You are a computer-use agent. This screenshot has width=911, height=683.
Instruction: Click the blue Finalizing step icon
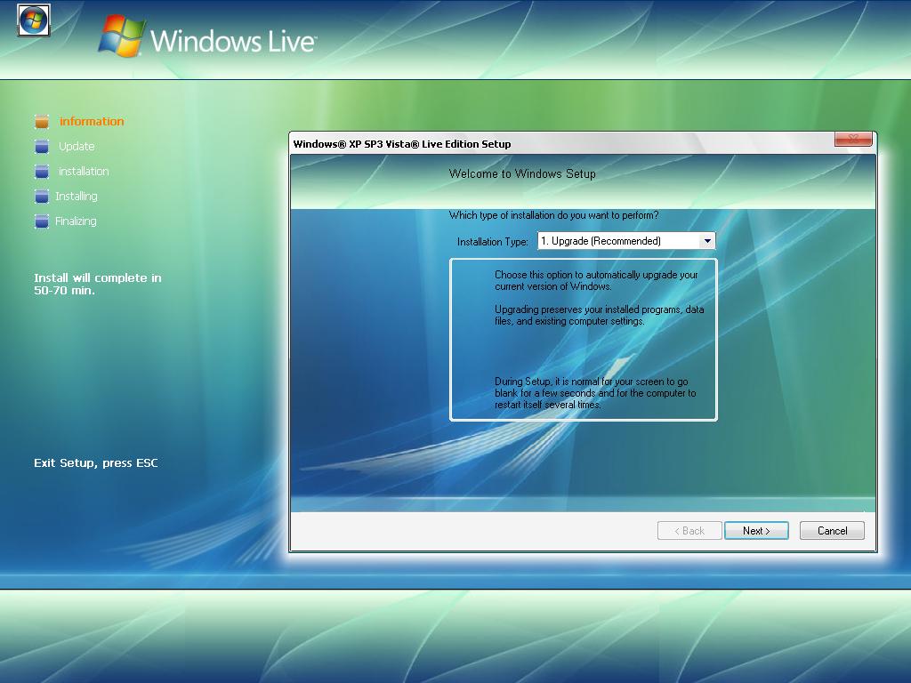point(42,221)
